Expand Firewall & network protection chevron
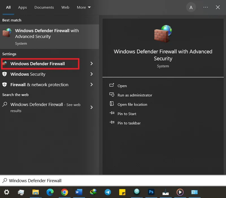Screen dimensions: 226x198 pyautogui.click(x=92, y=84)
